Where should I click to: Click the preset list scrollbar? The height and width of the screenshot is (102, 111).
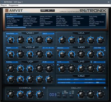click(x=16, y=27)
